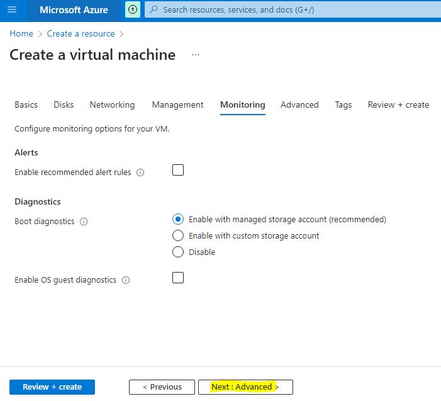441x401 pixels.
Task: Open the Advanced tab
Action: [299, 105]
